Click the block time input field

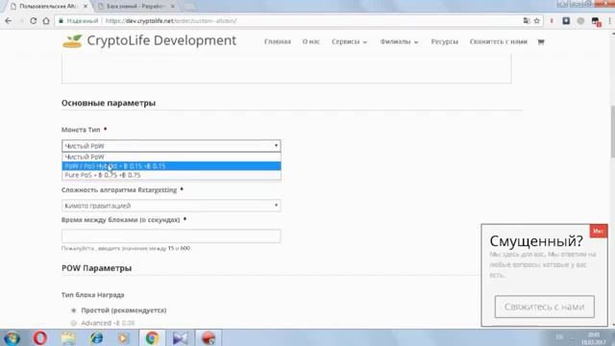click(x=171, y=236)
